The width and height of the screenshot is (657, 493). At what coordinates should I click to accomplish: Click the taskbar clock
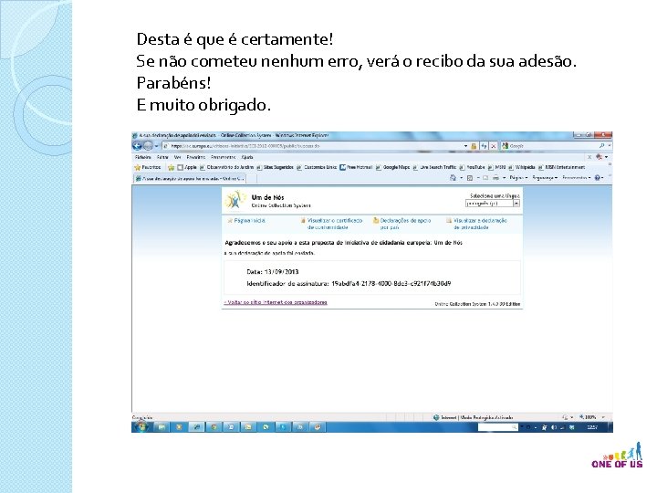point(592,427)
